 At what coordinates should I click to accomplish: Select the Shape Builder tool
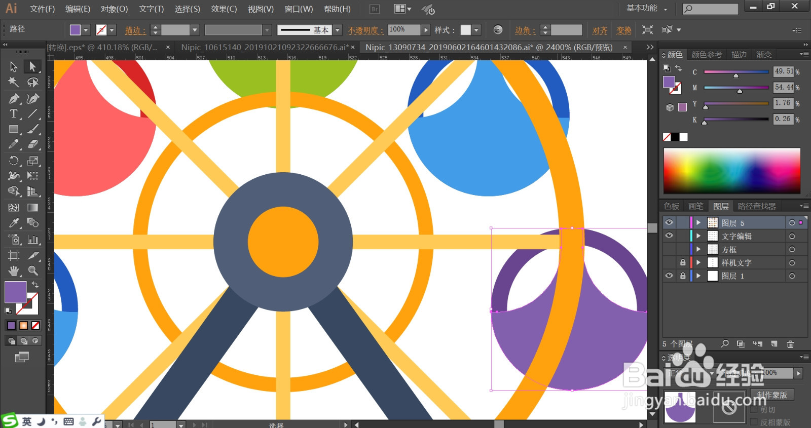[x=14, y=191]
